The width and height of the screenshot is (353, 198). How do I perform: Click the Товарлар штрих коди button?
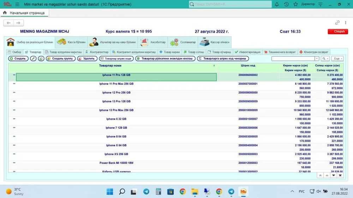click(116, 58)
